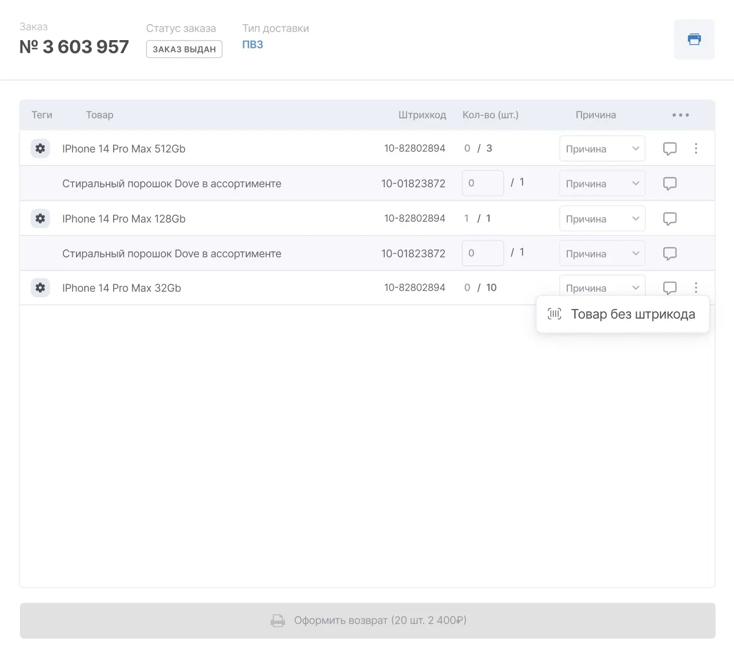The height and width of the screenshot is (658, 734).
Task: Click gear tag icon for iPhone 32Gb
Action: (x=40, y=288)
